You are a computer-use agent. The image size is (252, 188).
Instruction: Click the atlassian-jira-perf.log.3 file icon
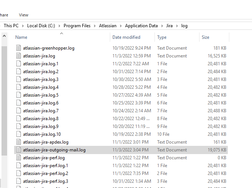[x=19, y=181]
